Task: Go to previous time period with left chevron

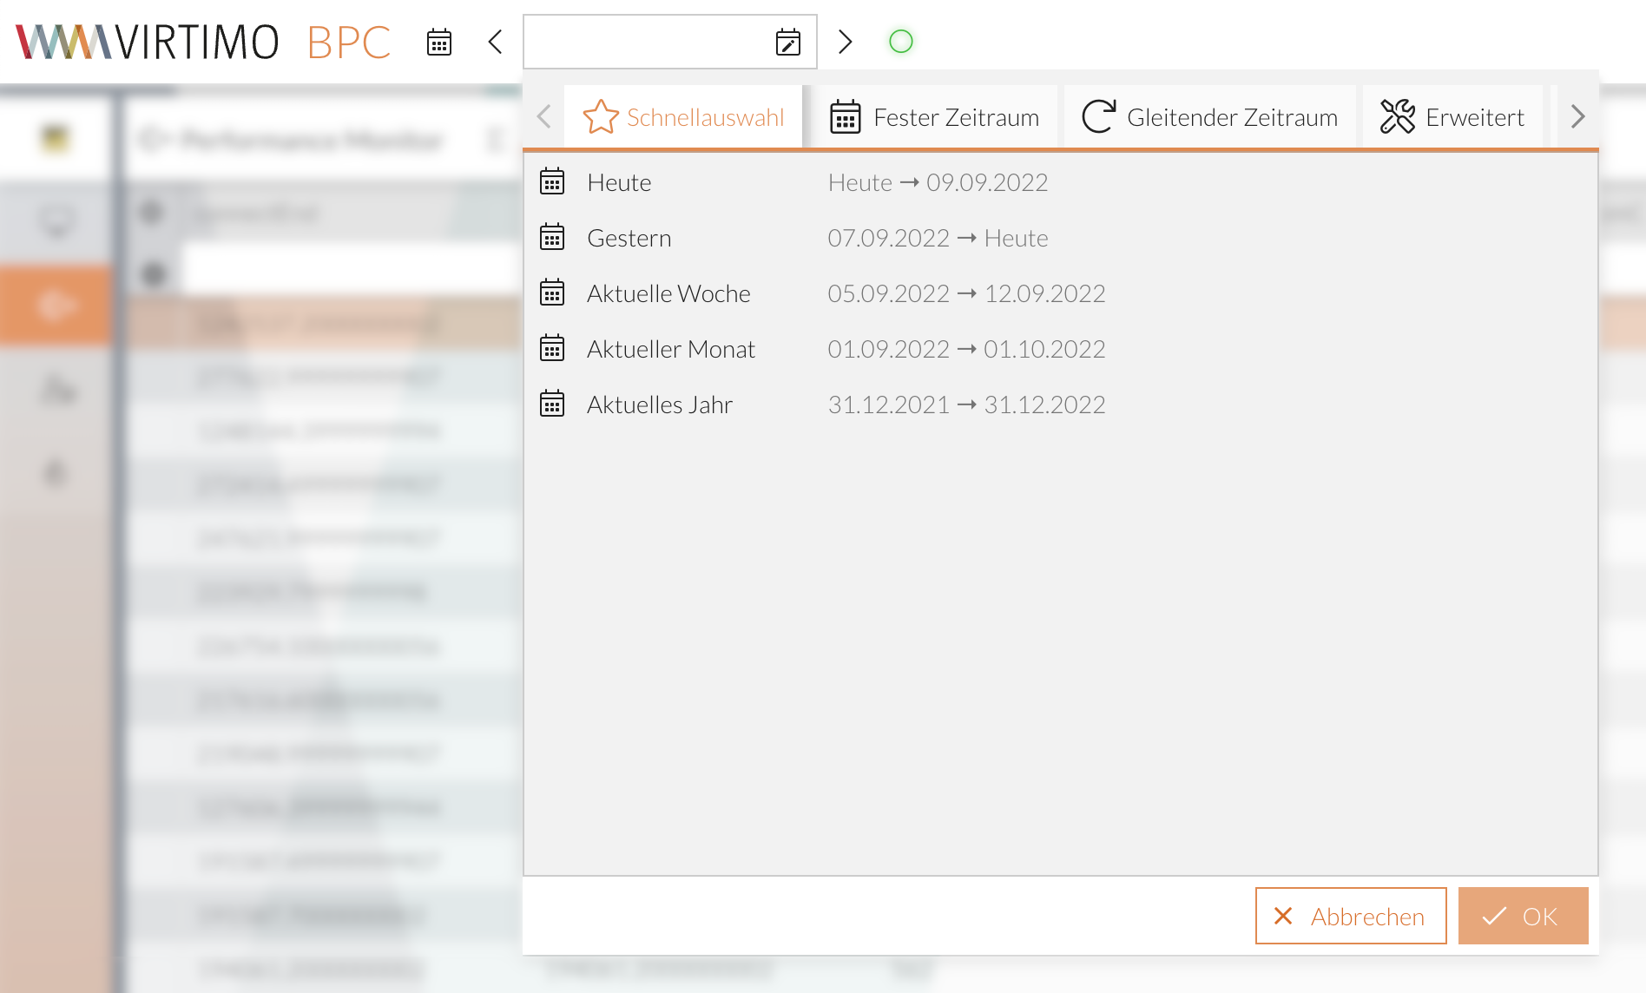Action: (496, 42)
